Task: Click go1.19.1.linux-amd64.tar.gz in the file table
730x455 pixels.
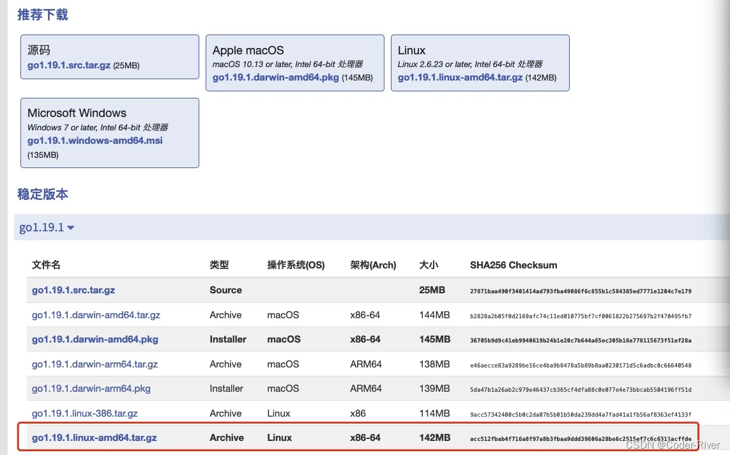Action: click(x=95, y=438)
